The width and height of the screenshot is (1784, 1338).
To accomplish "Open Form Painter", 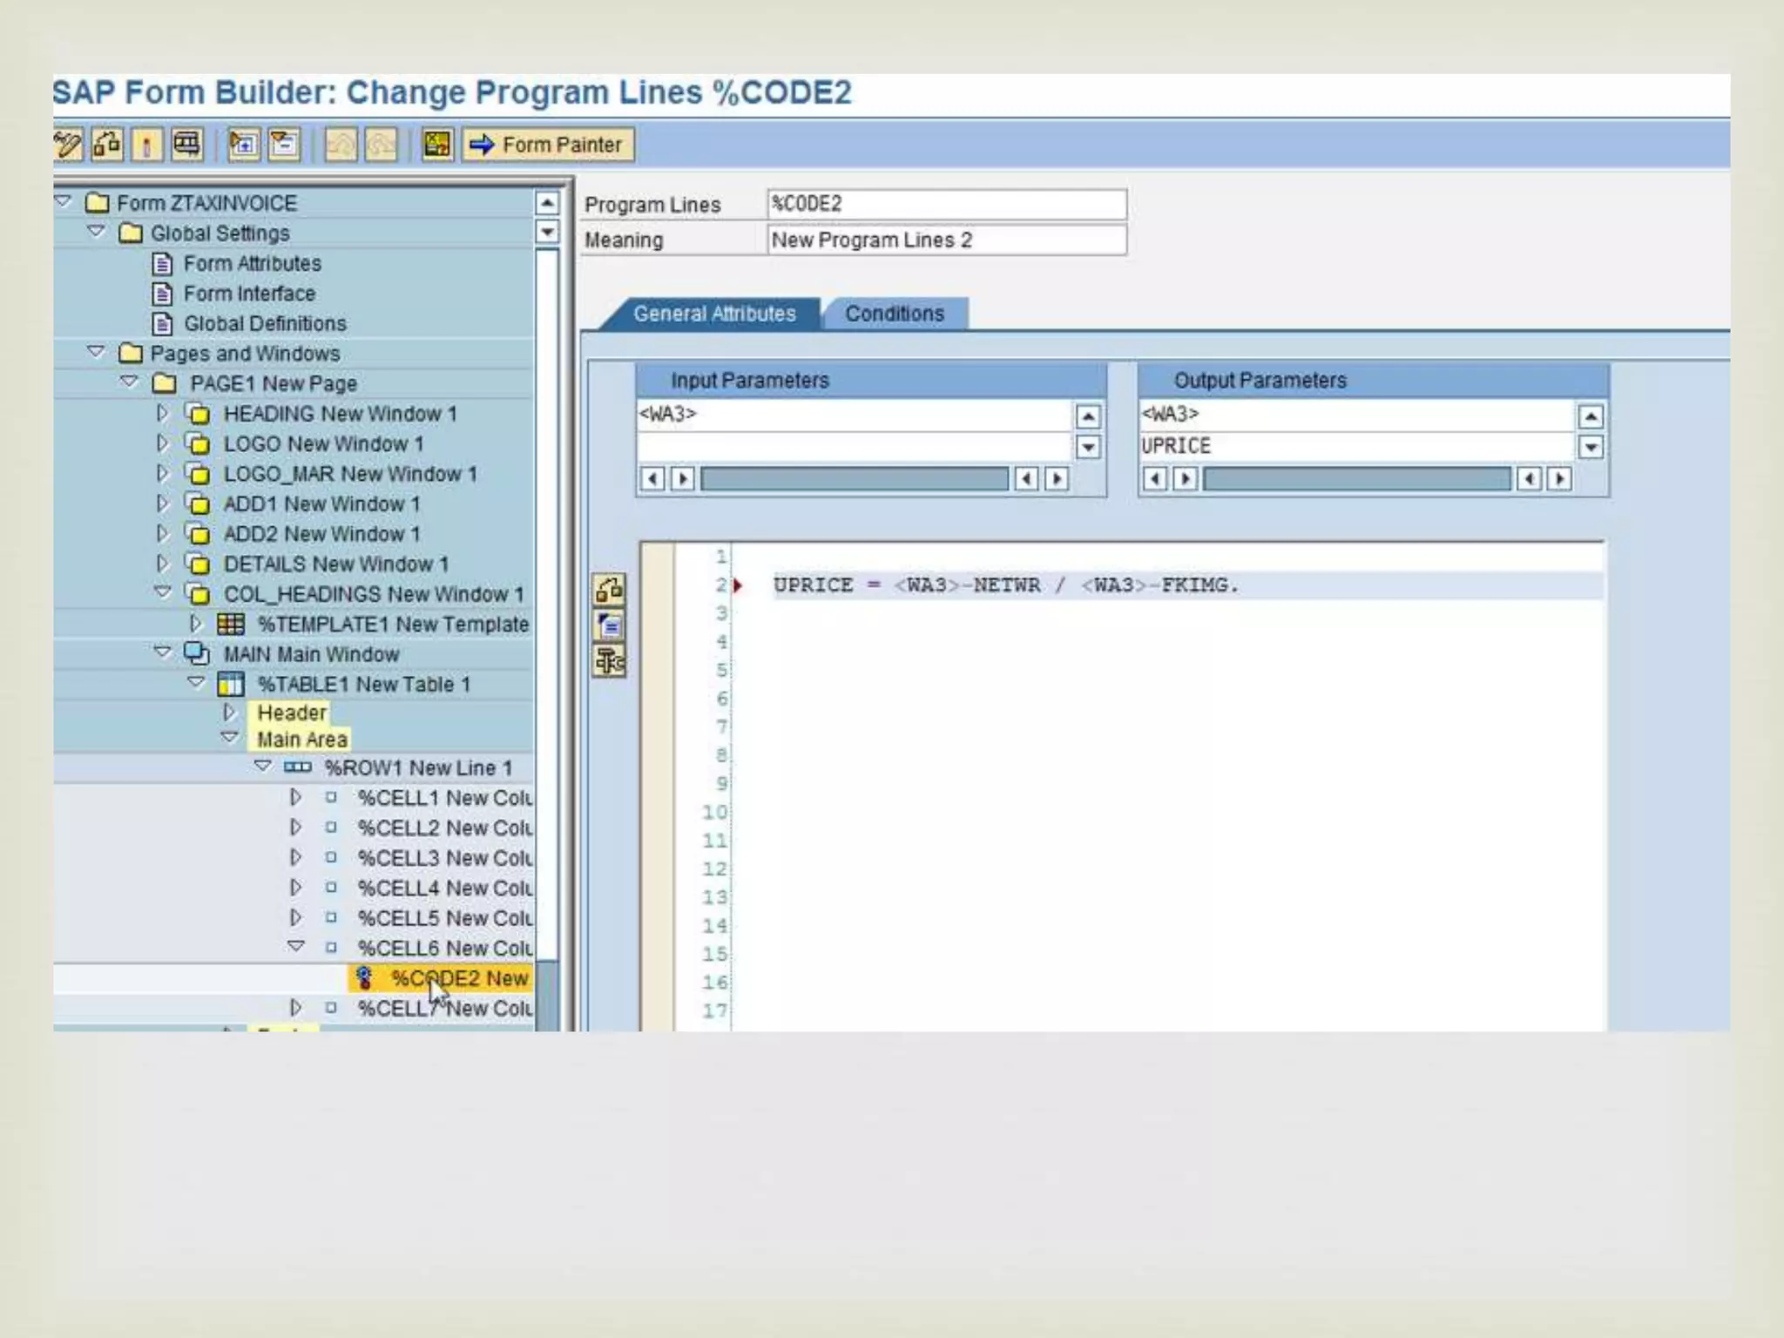I will pyautogui.click(x=548, y=145).
